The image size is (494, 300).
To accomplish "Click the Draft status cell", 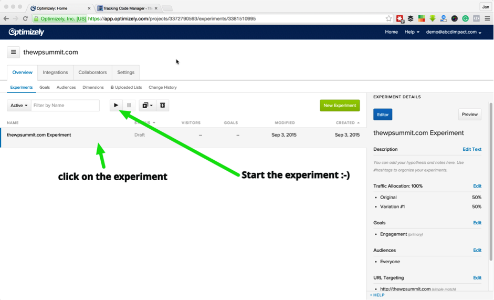I will point(140,135).
